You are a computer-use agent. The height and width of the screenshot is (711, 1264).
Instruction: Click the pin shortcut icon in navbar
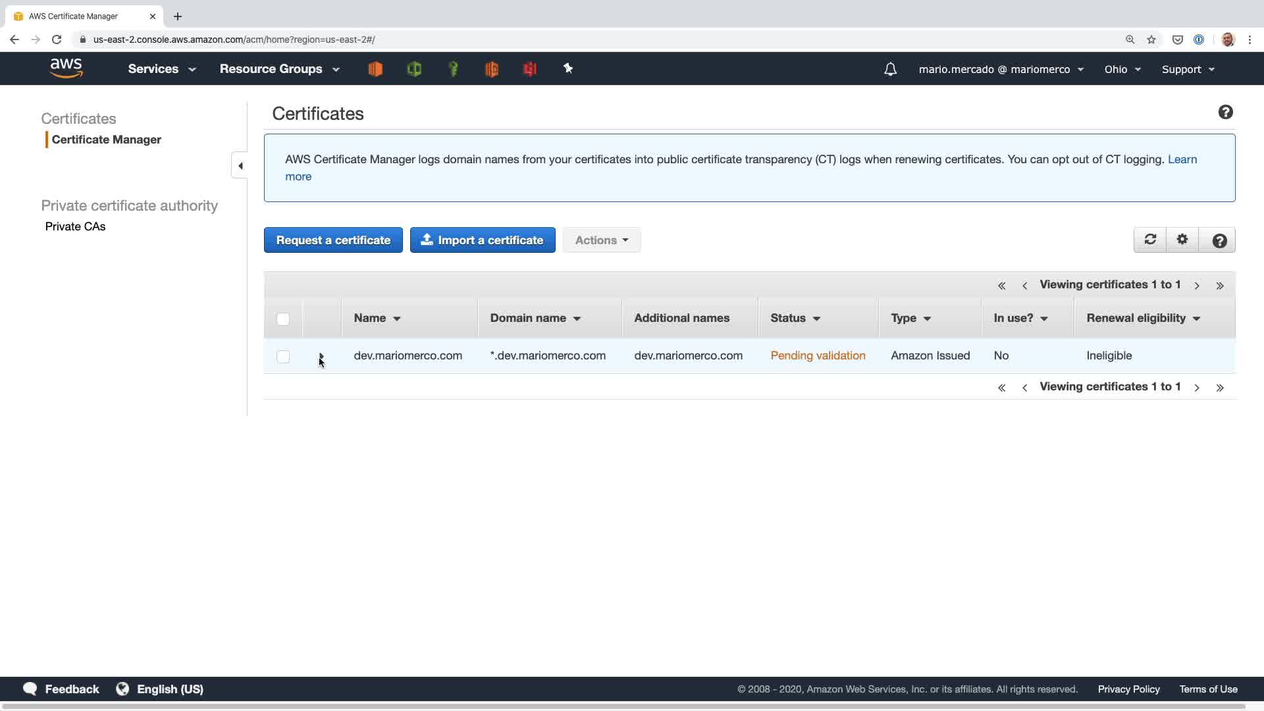(x=568, y=68)
